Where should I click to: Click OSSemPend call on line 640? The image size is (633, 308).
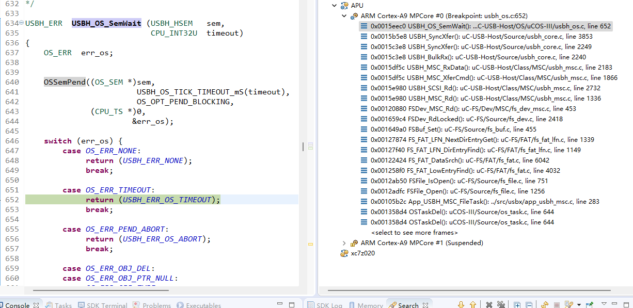click(x=65, y=82)
